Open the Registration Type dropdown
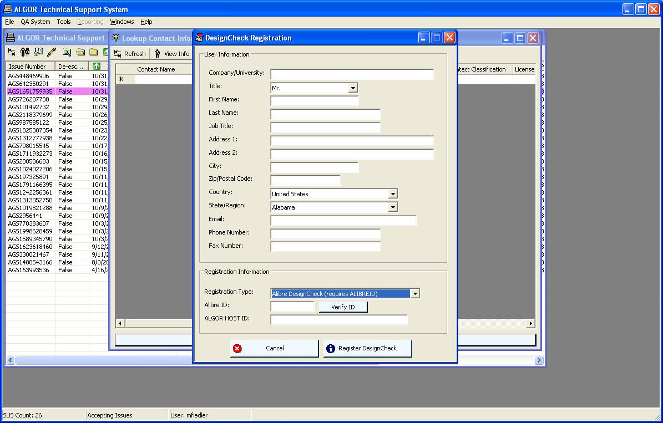Image resolution: width=663 pixels, height=423 pixels. pyautogui.click(x=415, y=294)
